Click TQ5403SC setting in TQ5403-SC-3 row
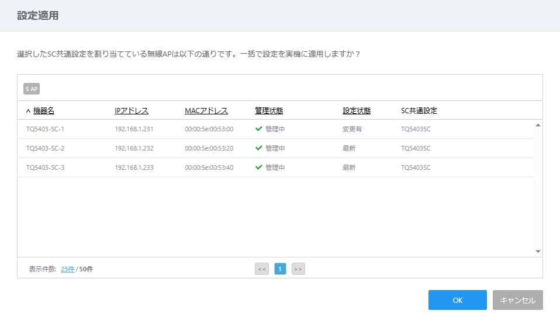Image resolution: width=560 pixels, height=321 pixels. coord(416,168)
